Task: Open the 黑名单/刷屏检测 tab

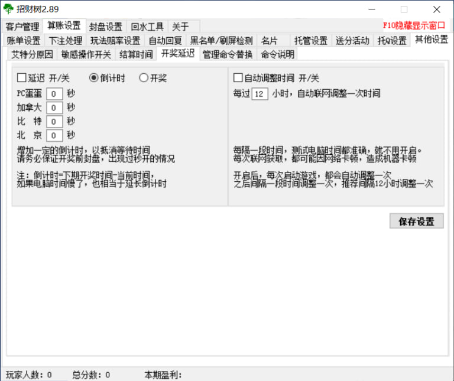Action: (222, 41)
